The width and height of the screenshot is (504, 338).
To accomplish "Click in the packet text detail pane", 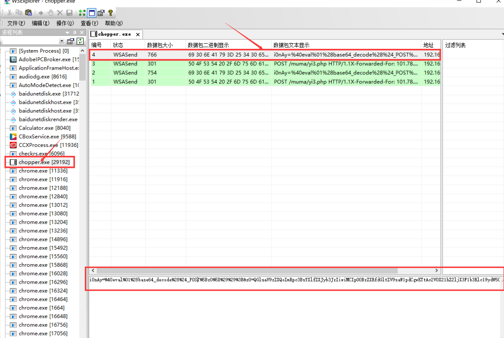I will click(x=294, y=307).
